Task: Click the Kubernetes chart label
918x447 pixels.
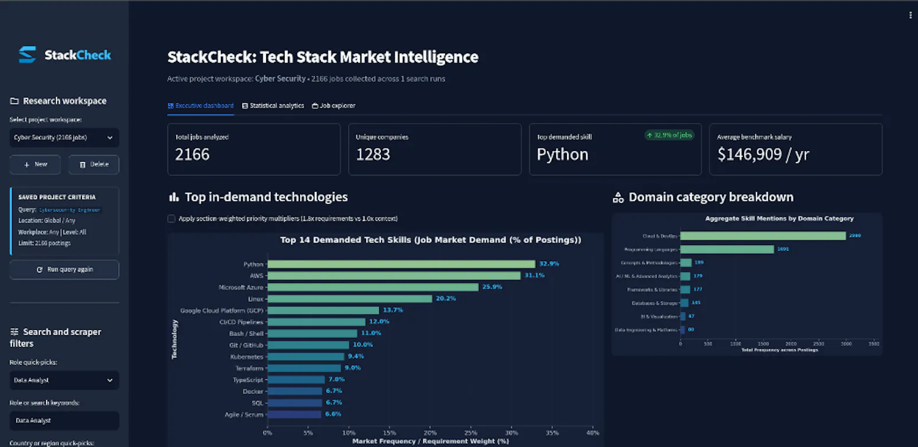Action: point(247,357)
